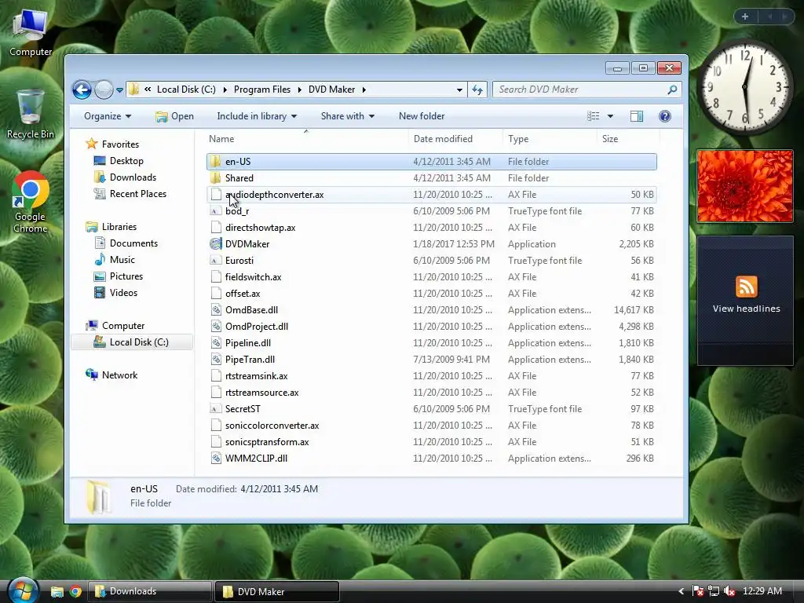Click the search magnifier icon
The height and width of the screenshot is (603, 804).
(672, 90)
